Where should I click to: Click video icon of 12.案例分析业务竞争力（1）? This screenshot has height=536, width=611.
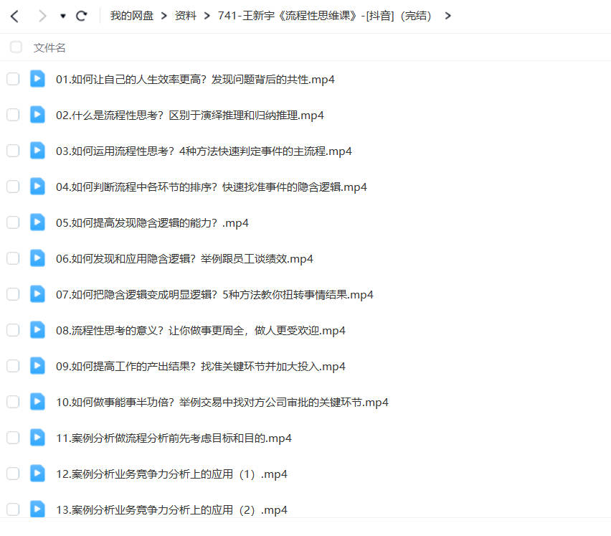37,474
